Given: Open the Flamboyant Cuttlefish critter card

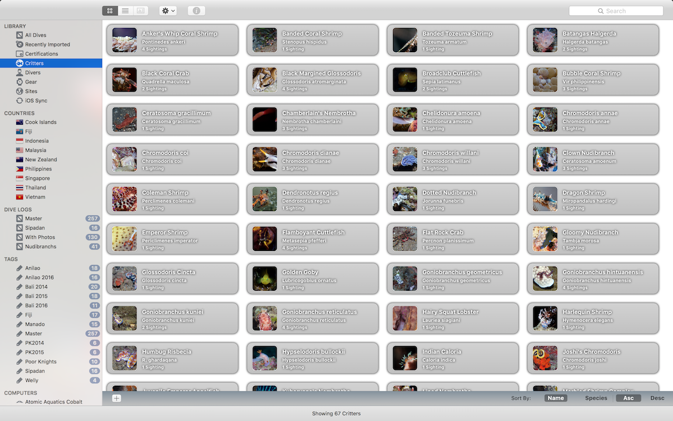Looking at the screenshot, I should tap(312, 239).
